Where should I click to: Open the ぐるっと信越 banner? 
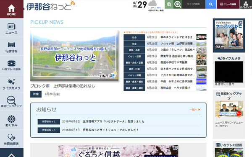click(118, 151)
